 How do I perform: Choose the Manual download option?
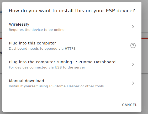[72, 83]
